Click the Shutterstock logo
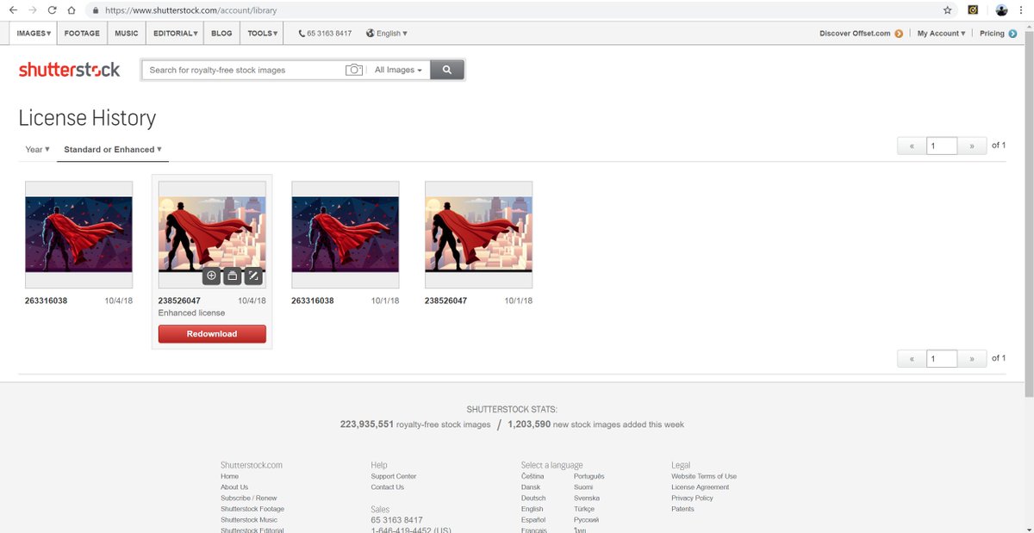The width and height of the screenshot is (1034, 533). 70,70
